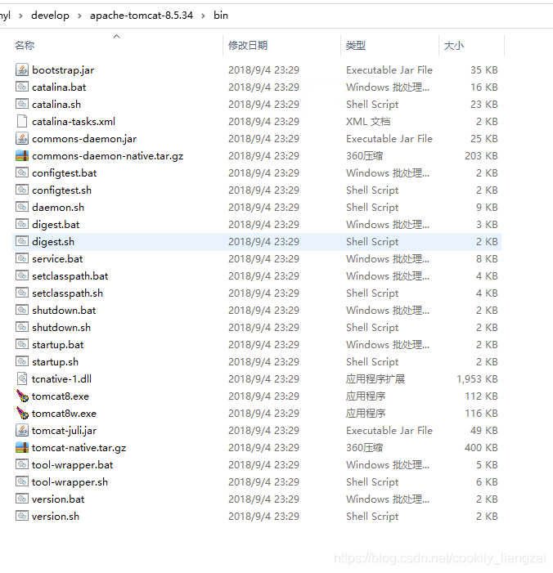Click the tomcat8.exe feather icon
Image resolution: width=553 pixels, height=573 pixels.
pos(22,396)
